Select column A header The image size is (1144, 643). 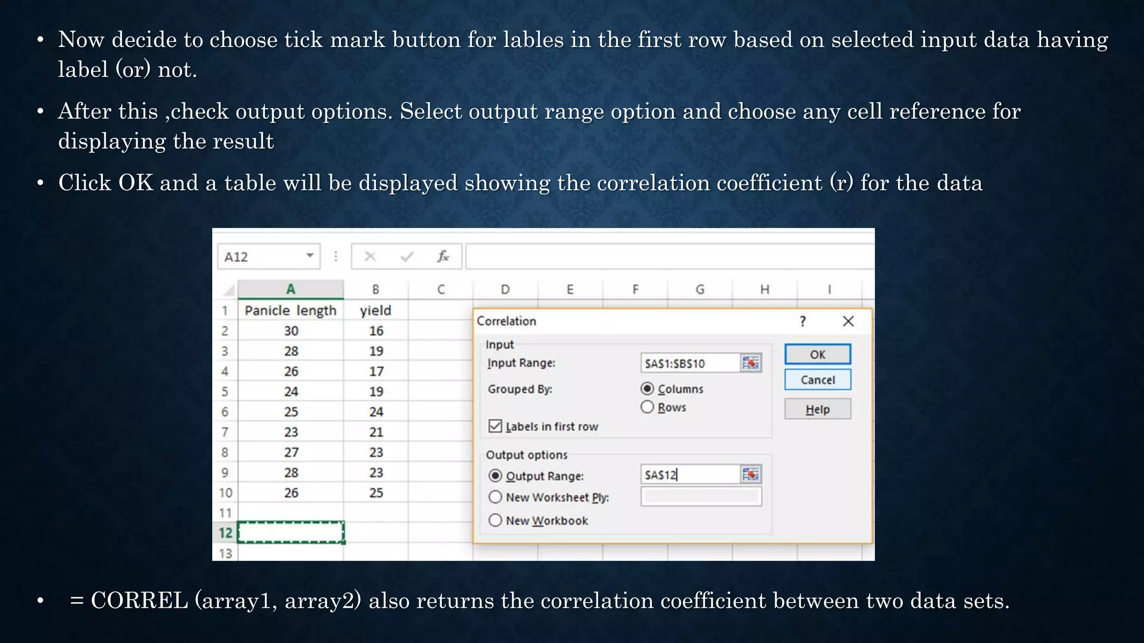290,290
